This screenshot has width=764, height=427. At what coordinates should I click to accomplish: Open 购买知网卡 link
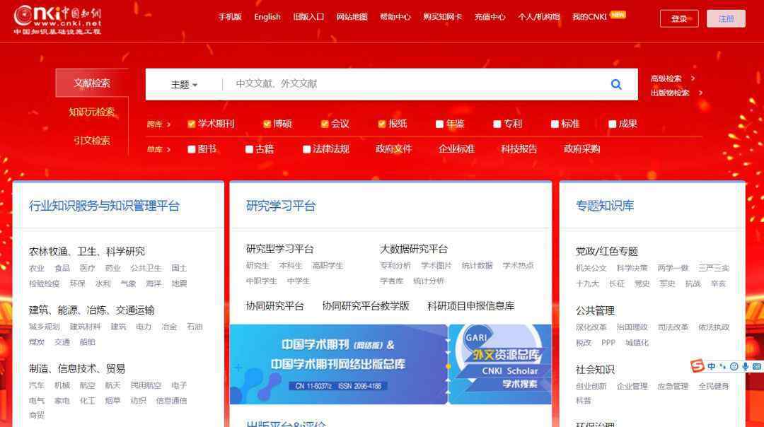pos(442,17)
